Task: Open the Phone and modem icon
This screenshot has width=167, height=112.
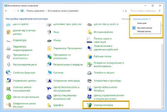Action: 89,73
